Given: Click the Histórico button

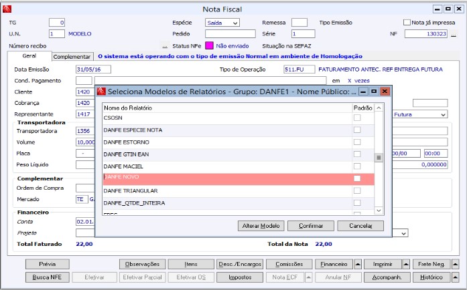Looking at the screenshot, I should point(431,277).
